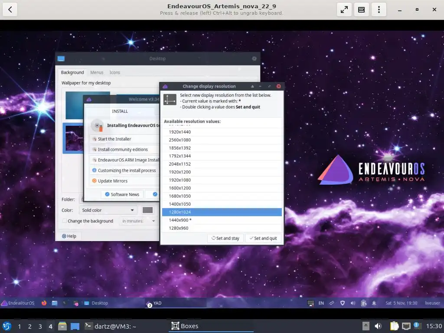
Task: Click the host start menu icon
Action: pos(7,326)
